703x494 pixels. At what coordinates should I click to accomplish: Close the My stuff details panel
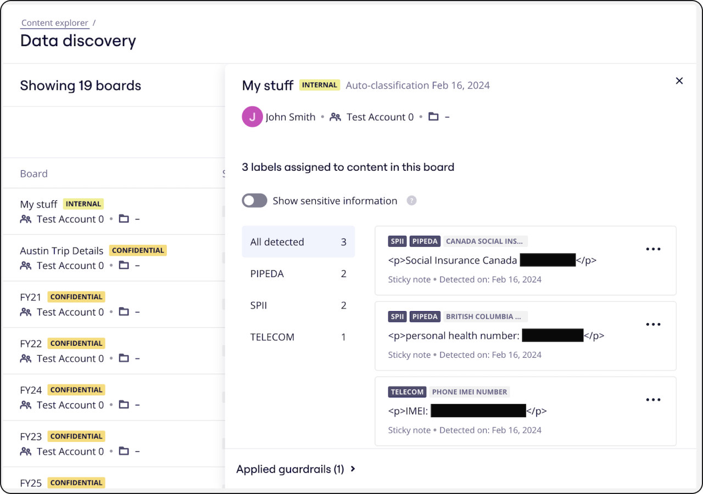click(x=679, y=81)
